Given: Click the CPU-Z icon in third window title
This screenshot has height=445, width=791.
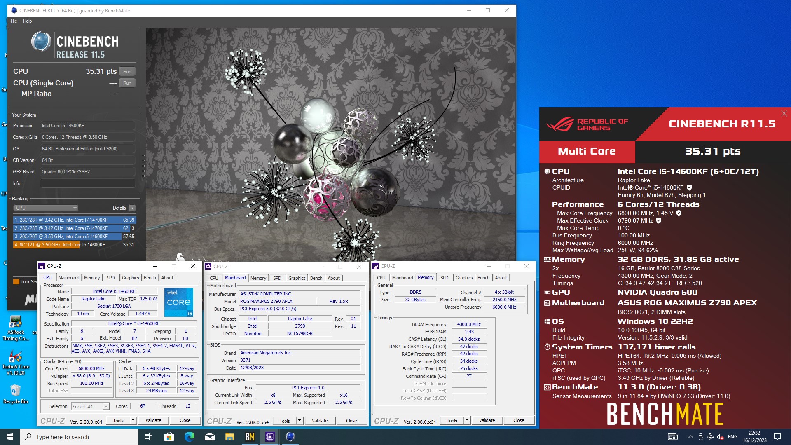Looking at the screenshot, I should [x=375, y=266].
